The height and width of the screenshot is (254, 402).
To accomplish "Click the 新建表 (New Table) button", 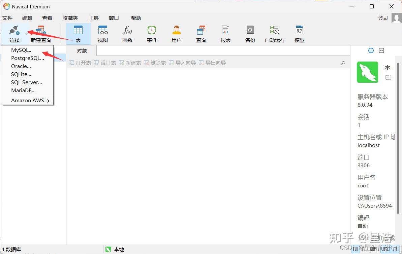I will pyautogui.click(x=130, y=63).
